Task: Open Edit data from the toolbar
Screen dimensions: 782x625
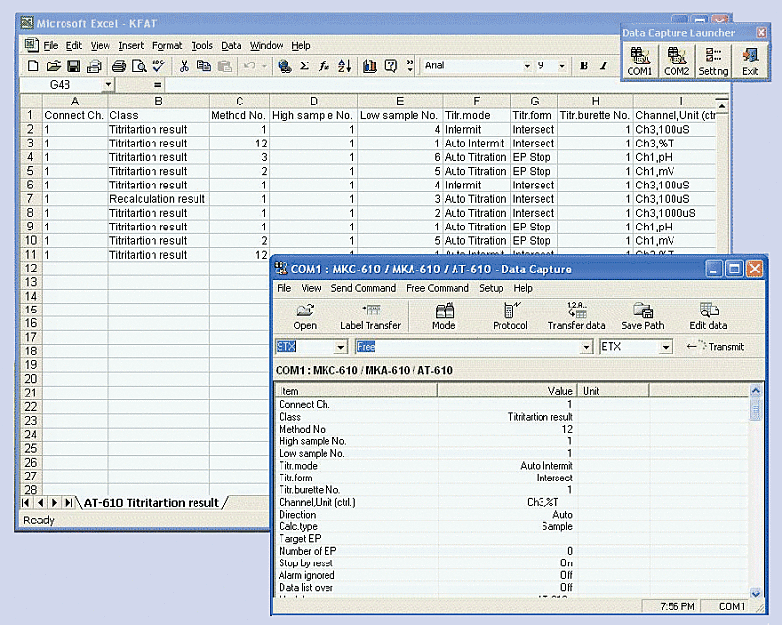Action: 708,315
